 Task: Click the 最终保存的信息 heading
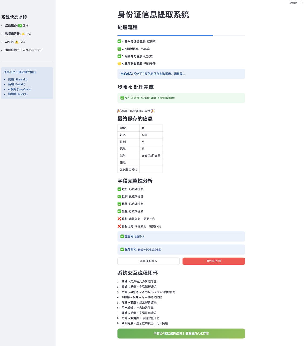[135, 119]
